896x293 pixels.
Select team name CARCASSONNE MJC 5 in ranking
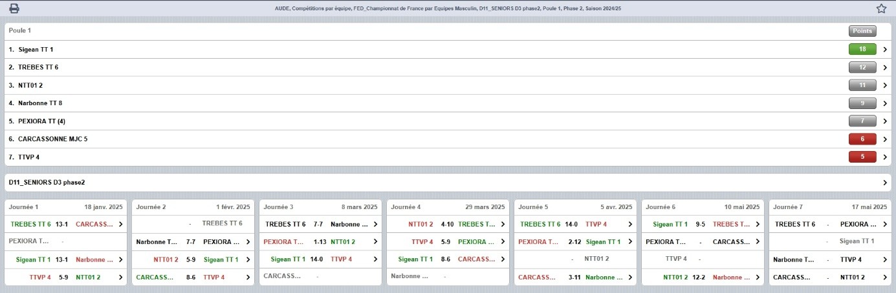coord(52,139)
